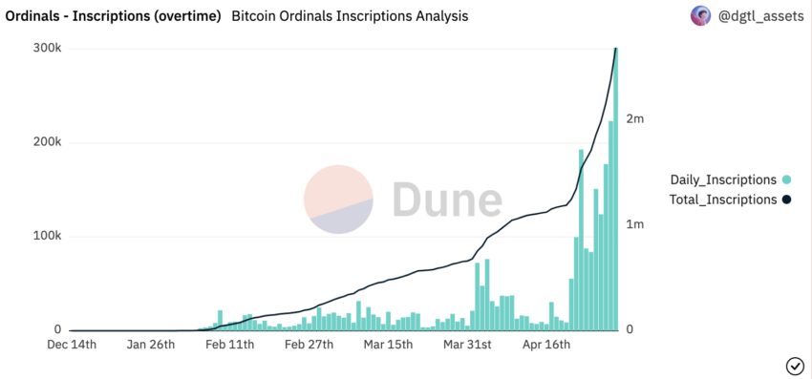Click the Dune watermark text
The height and width of the screenshot is (379, 812).
[447, 199]
